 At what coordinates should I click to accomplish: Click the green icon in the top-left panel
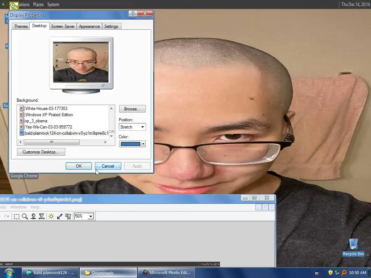coord(14,6)
